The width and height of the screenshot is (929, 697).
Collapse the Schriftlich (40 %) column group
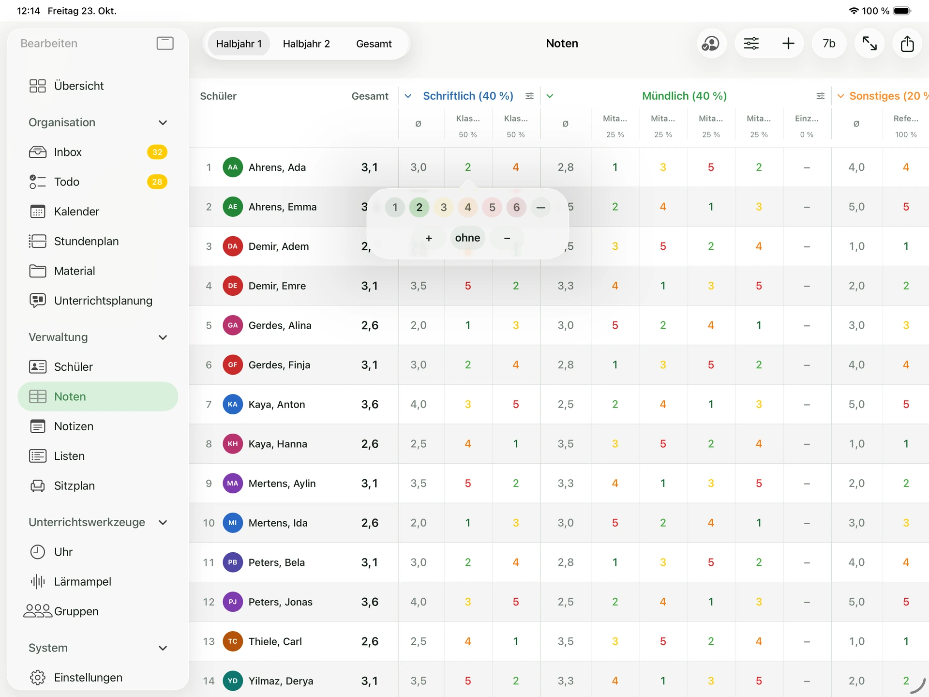(408, 96)
